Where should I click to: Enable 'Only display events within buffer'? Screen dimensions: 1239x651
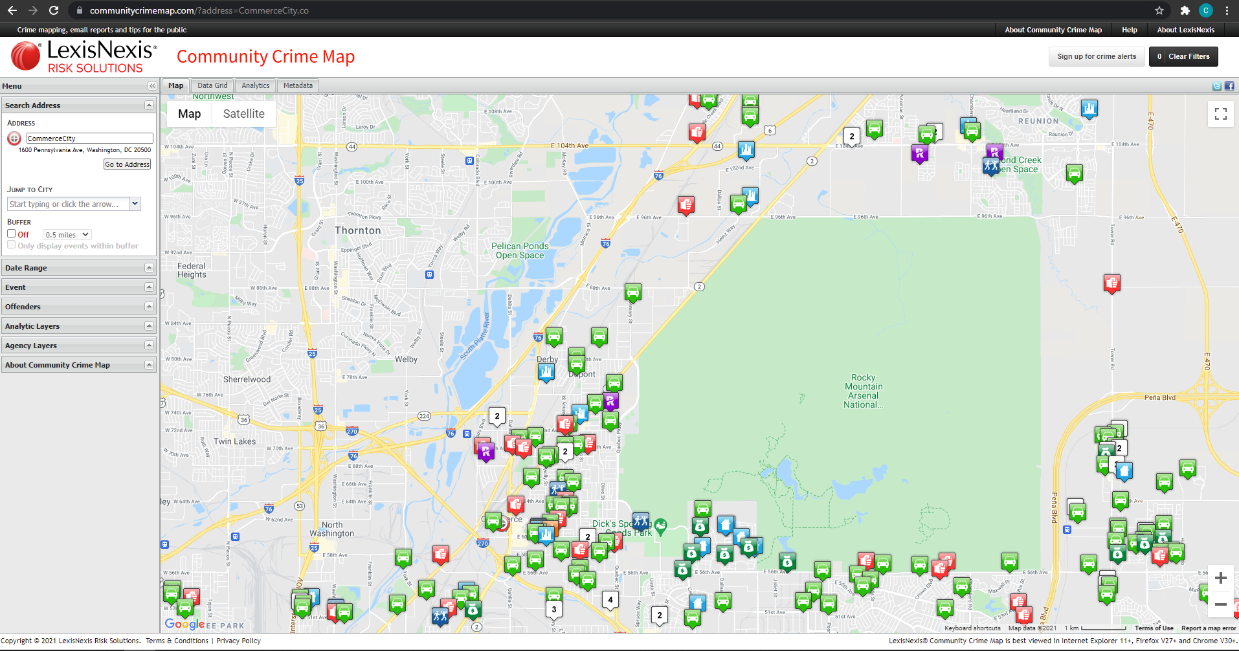(11, 245)
